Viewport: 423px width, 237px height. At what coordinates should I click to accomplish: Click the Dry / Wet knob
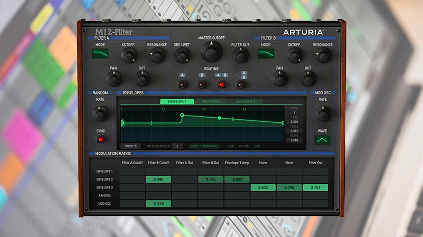pyautogui.click(x=182, y=55)
